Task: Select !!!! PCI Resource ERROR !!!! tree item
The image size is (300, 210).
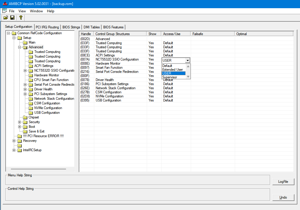Action: tap(43, 136)
